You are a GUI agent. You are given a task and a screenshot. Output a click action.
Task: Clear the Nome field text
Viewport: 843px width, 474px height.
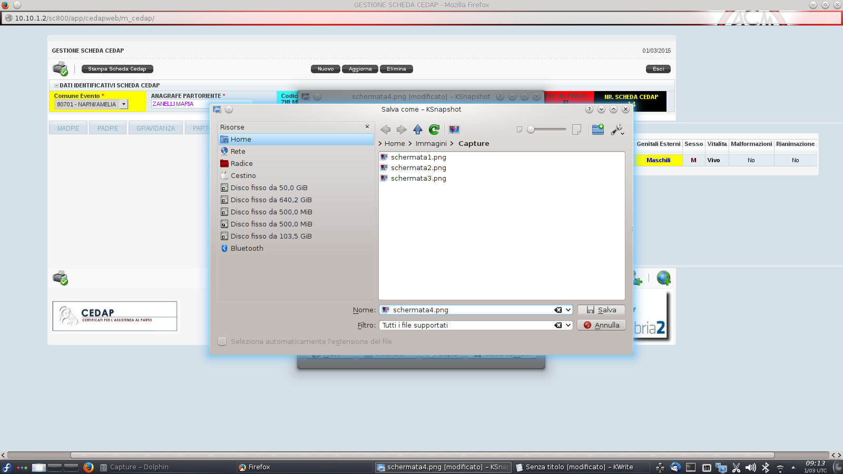[x=558, y=310]
